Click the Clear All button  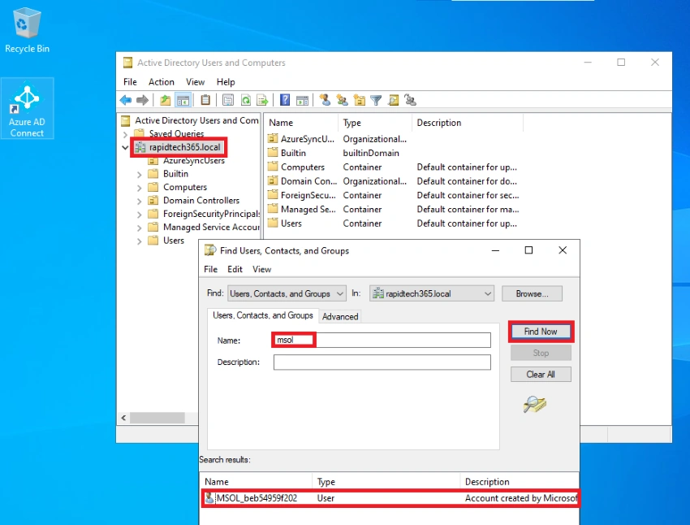point(541,375)
